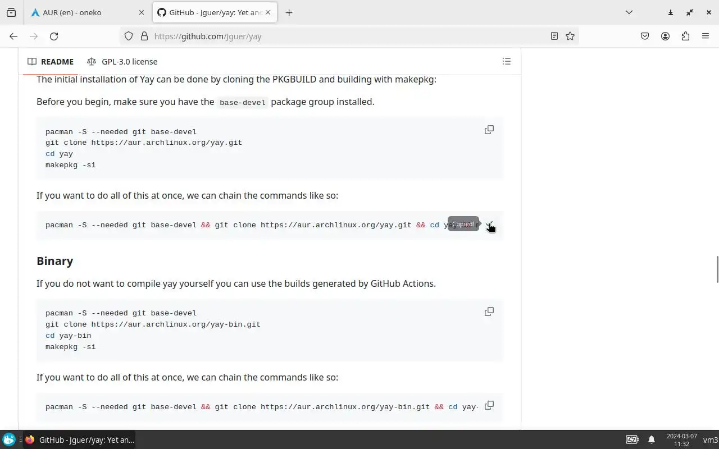Open the Firefox hamburger menu

(x=706, y=36)
